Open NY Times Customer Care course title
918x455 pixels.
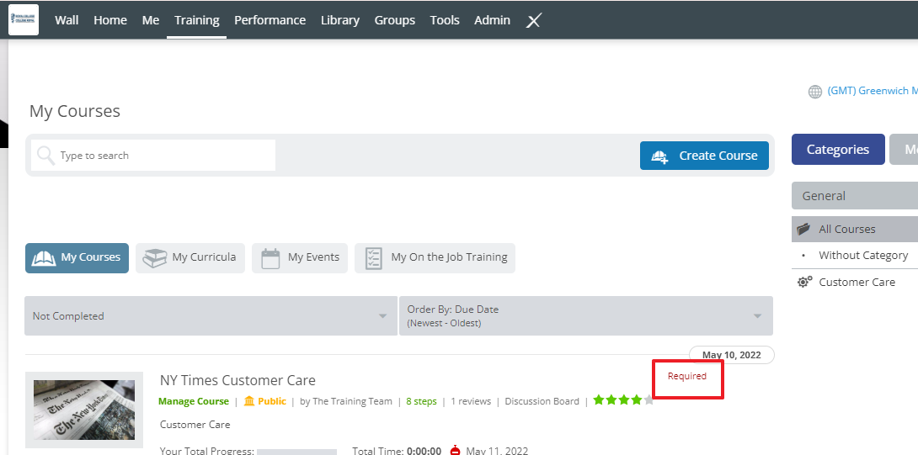click(238, 380)
